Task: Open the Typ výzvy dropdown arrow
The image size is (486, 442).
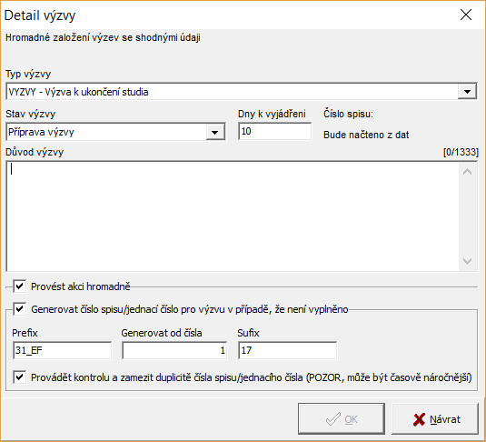Action: pyautogui.click(x=467, y=92)
